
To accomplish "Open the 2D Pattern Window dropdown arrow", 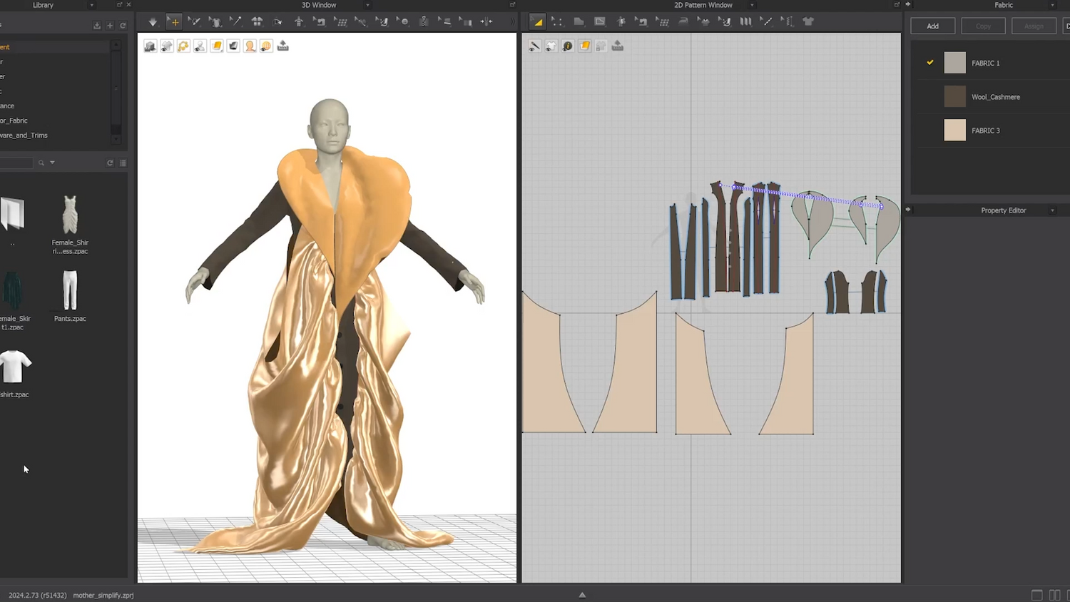I will coord(752,5).
